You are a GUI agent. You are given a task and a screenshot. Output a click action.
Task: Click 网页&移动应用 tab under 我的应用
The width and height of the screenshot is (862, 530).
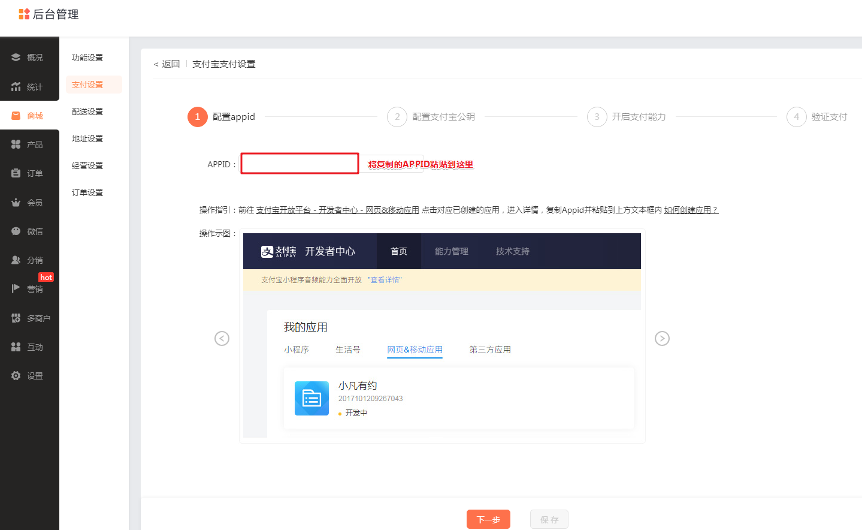click(x=415, y=350)
